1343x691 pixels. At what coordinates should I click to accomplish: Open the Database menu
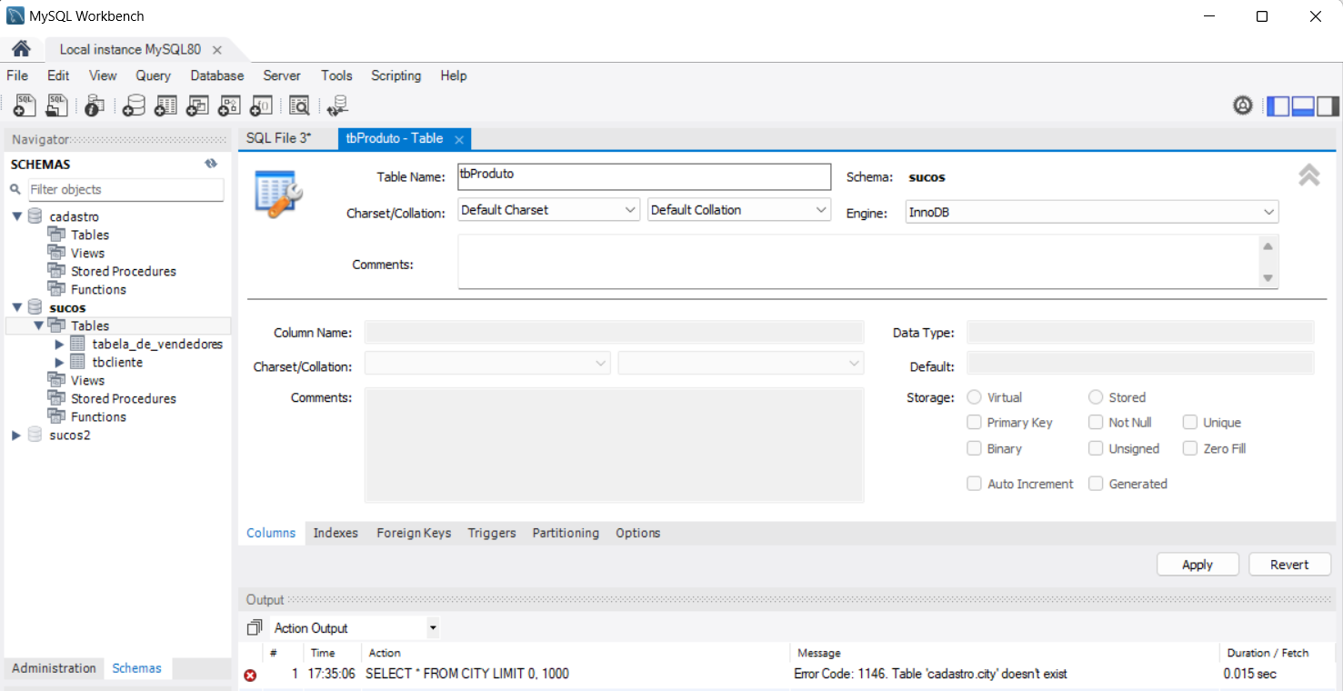pos(217,75)
